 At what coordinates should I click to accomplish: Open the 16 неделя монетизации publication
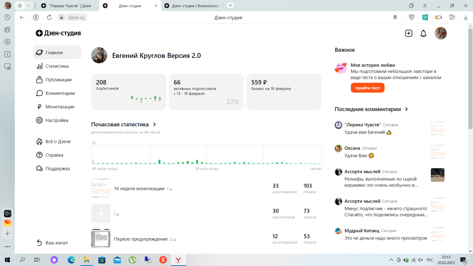coord(139,189)
